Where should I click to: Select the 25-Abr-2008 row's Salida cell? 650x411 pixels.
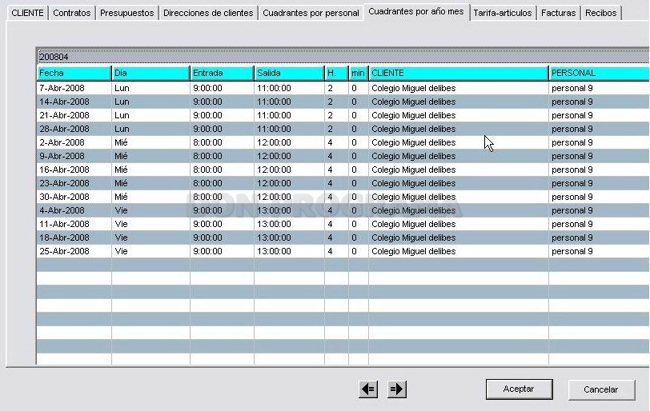[289, 251]
